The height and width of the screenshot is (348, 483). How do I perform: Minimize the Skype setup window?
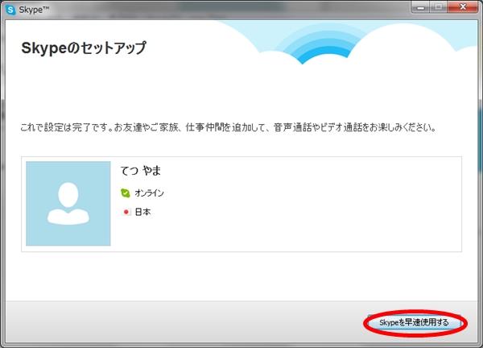click(420, 7)
